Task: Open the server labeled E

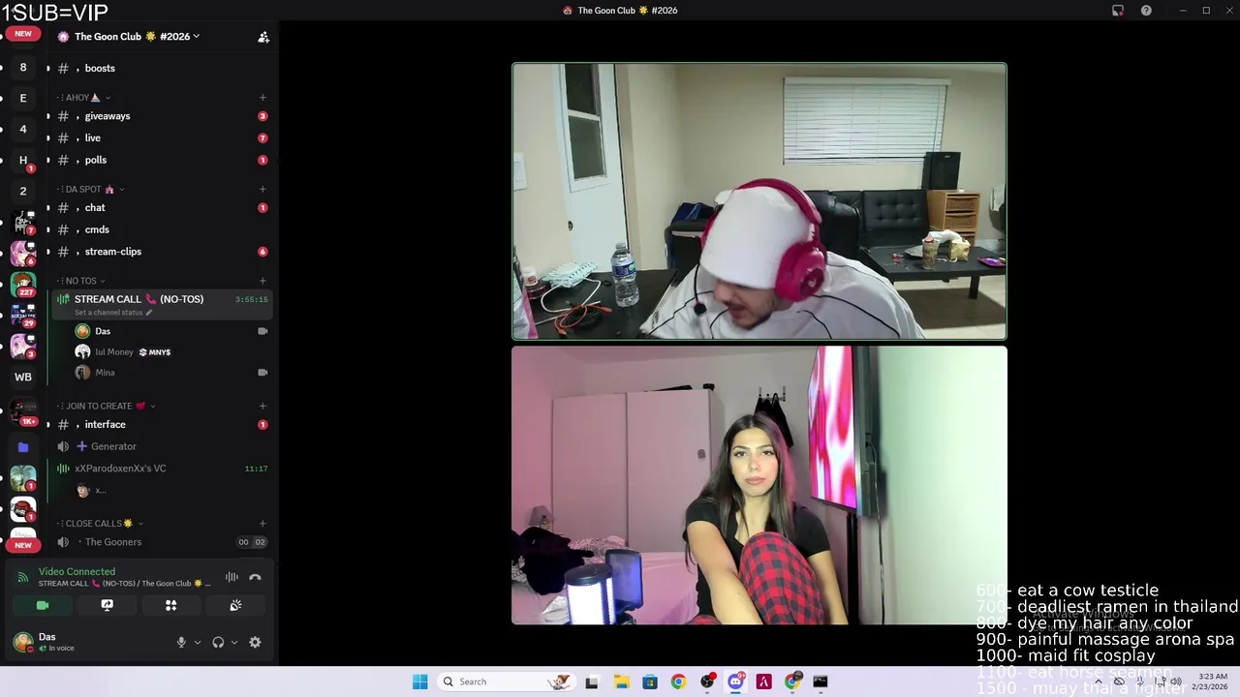Action: point(23,99)
